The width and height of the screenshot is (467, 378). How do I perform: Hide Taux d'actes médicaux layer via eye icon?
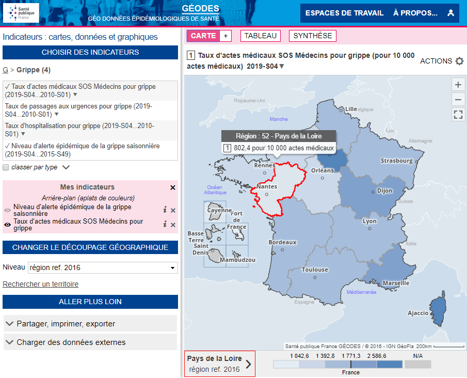(7, 225)
